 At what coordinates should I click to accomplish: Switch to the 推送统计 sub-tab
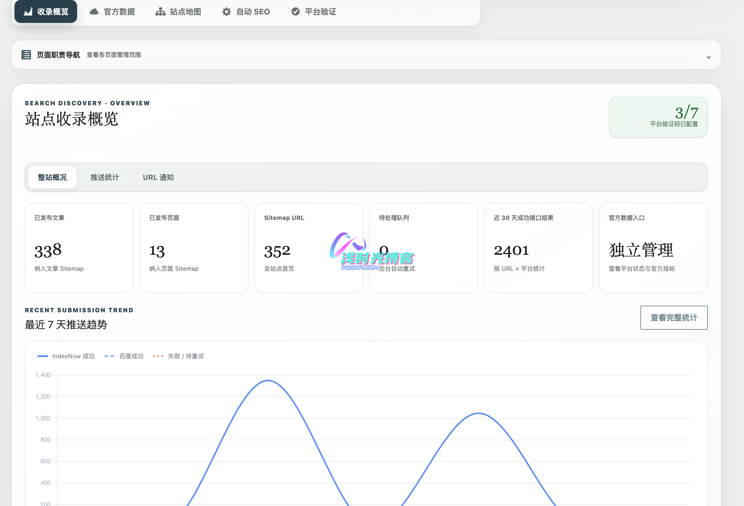coord(105,177)
